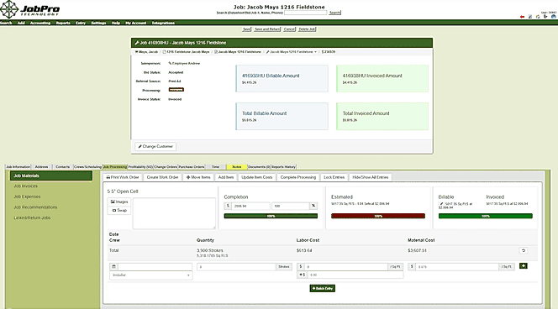Open the Integrations menu
This screenshot has width=558, height=309.
[163, 23]
